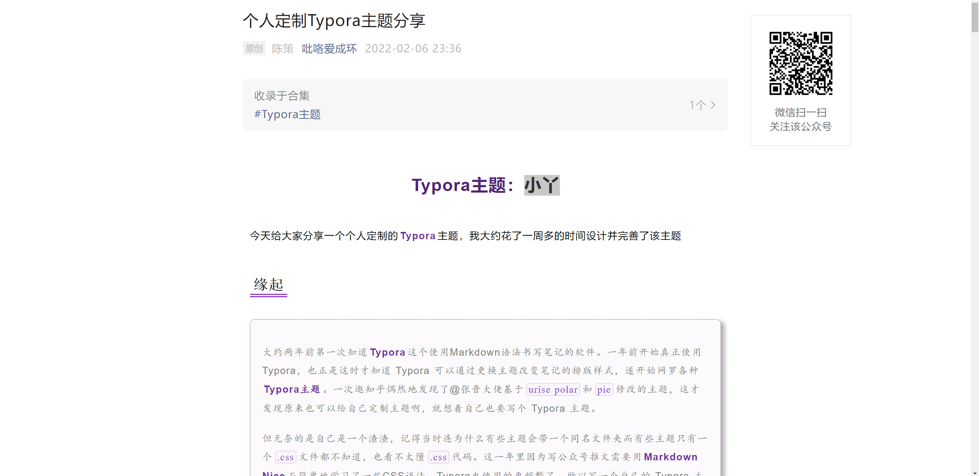Click the first .css inline code

click(285, 457)
